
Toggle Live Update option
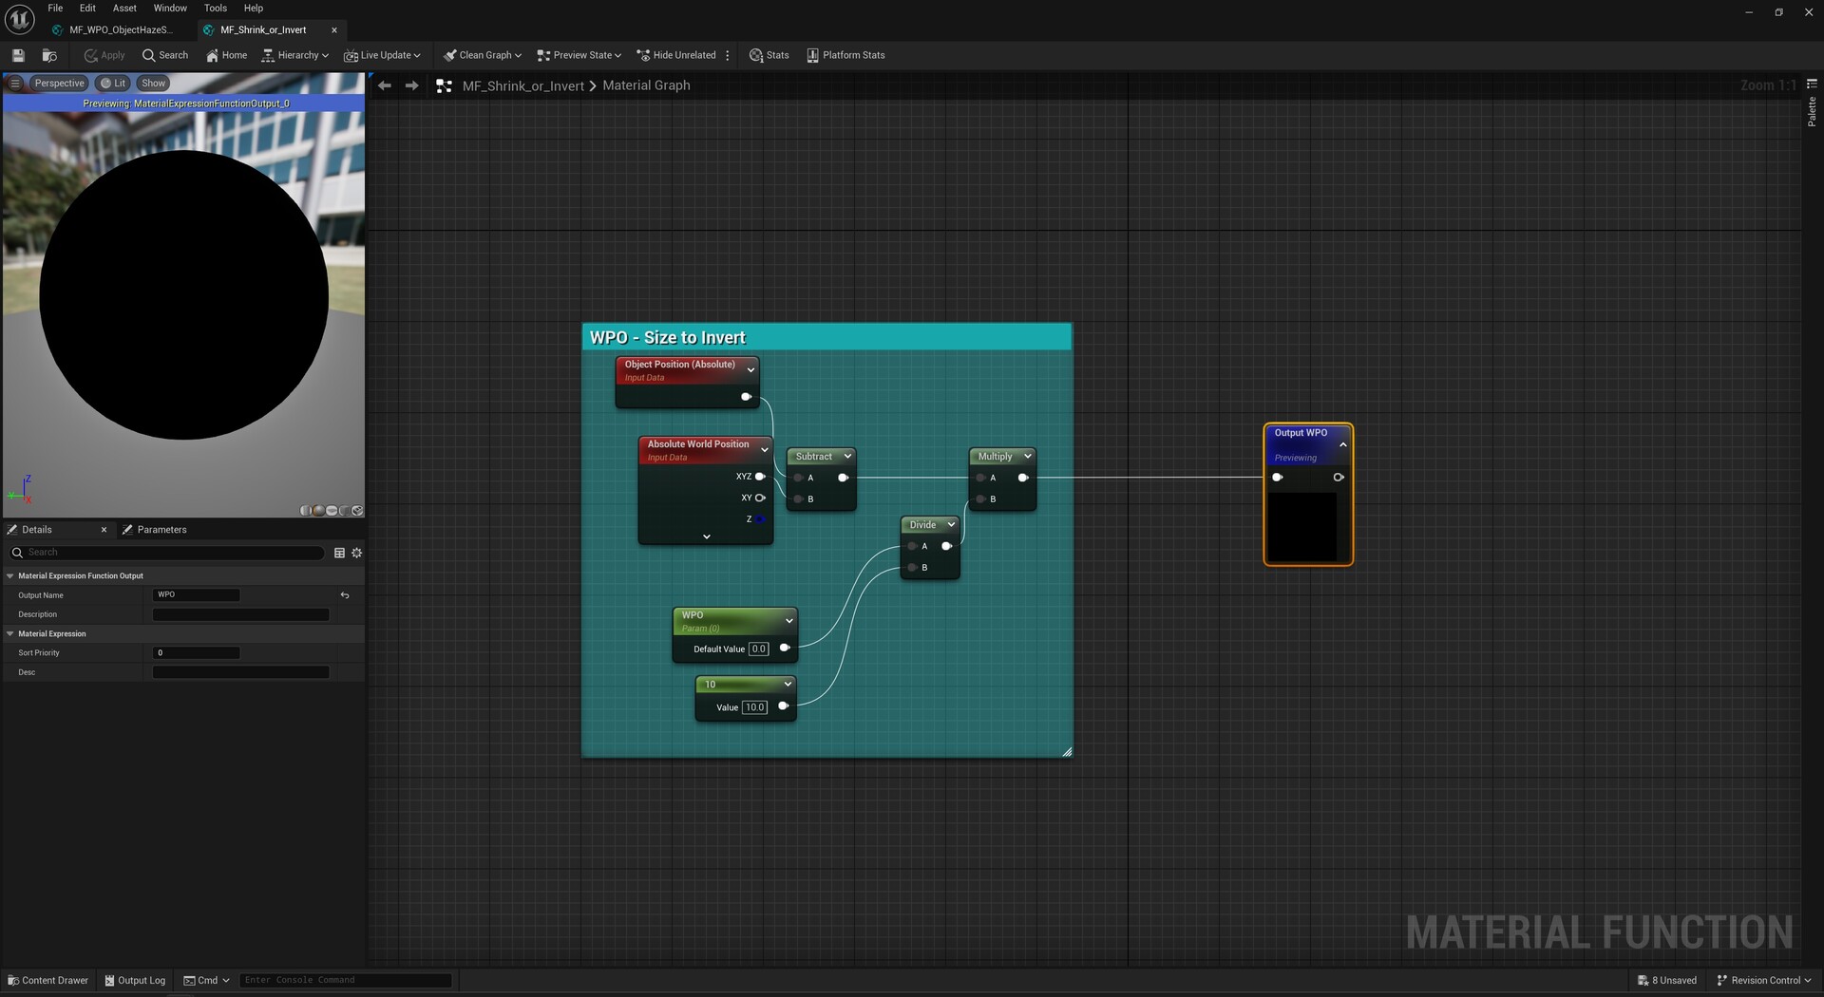coord(382,55)
